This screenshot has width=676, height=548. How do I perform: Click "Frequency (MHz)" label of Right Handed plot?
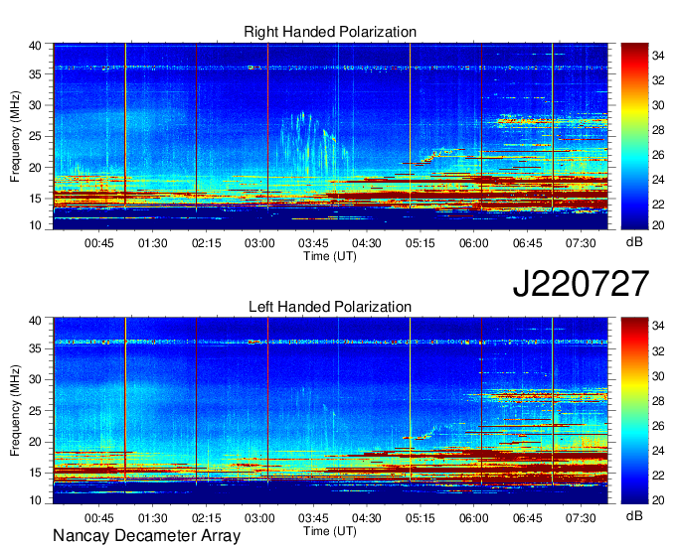(x=15, y=136)
